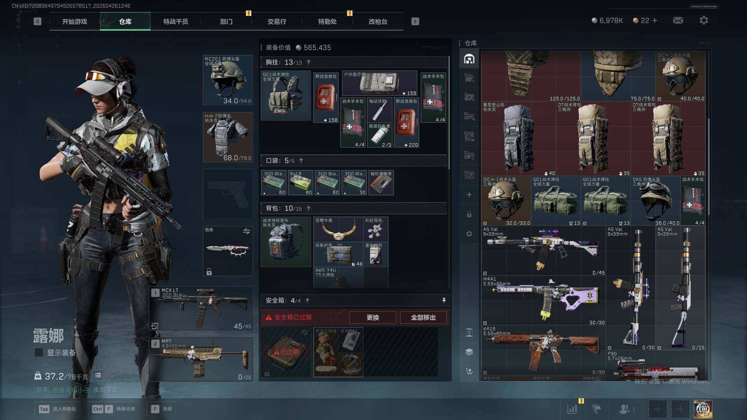The width and height of the screenshot is (747, 420).
Task: Click the padlock icon in stash sidebar
Action: [x=469, y=214]
